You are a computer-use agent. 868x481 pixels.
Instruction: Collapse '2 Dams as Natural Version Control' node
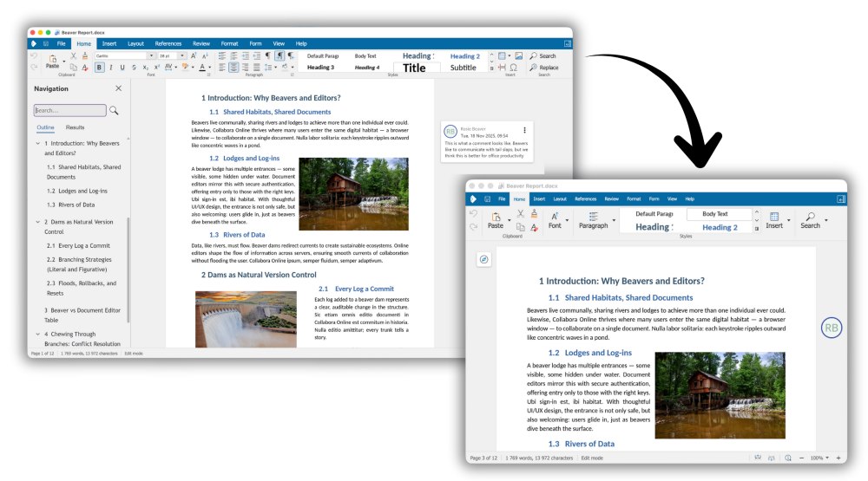[37, 222]
